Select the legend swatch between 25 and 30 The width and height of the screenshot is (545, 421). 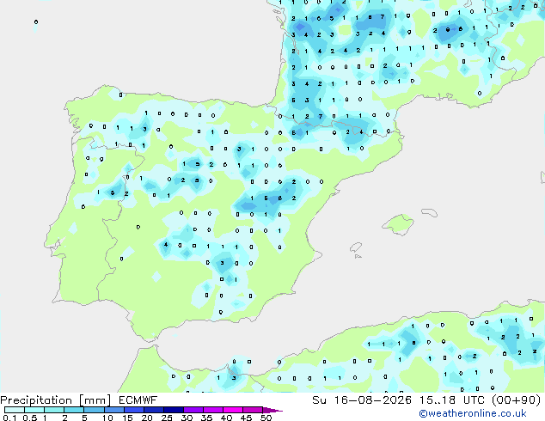173,410
